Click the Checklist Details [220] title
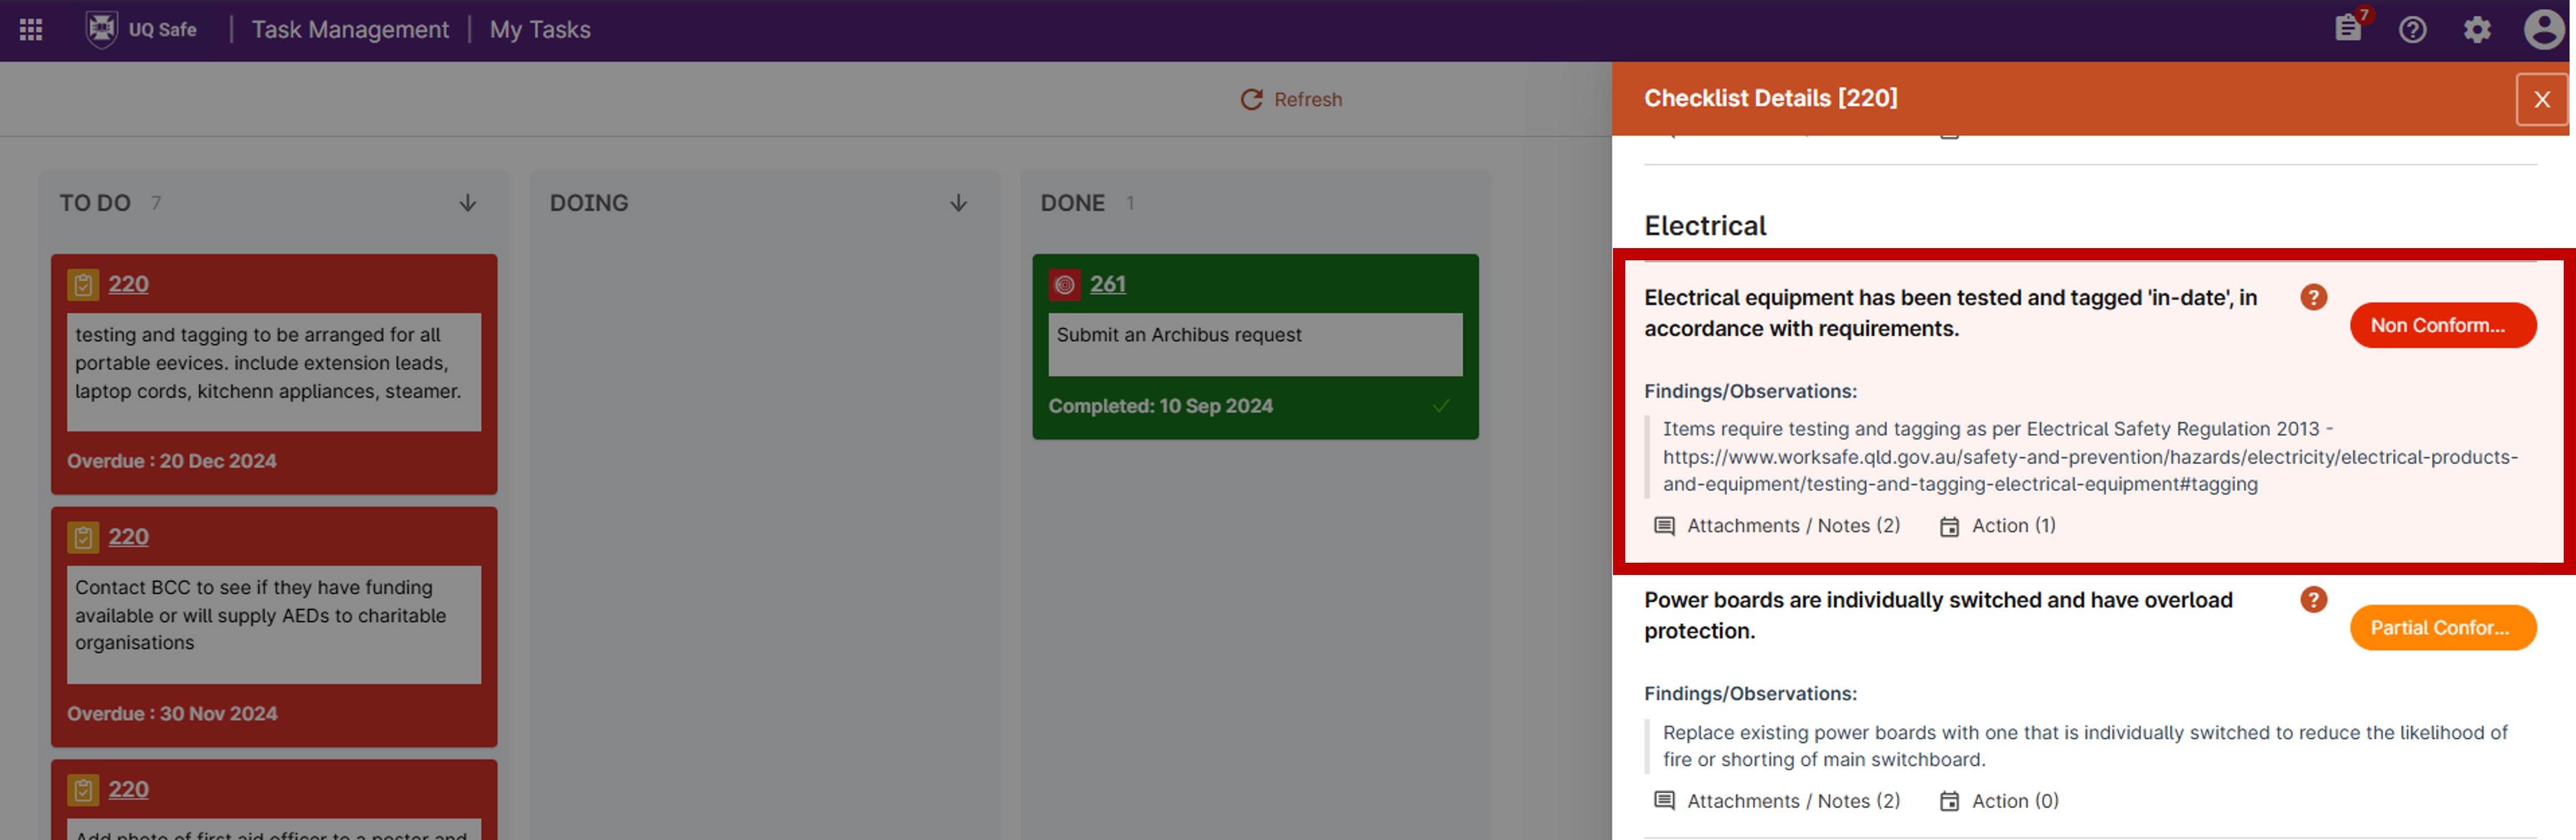 click(x=1770, y=98)
